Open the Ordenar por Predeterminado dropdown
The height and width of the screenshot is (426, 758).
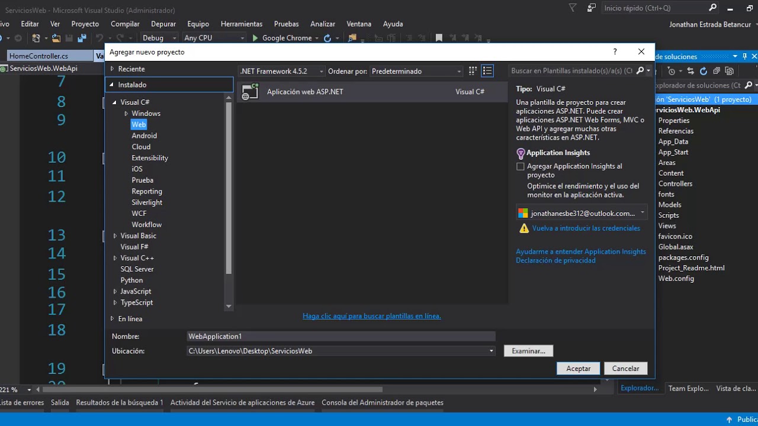click(416, 71)
